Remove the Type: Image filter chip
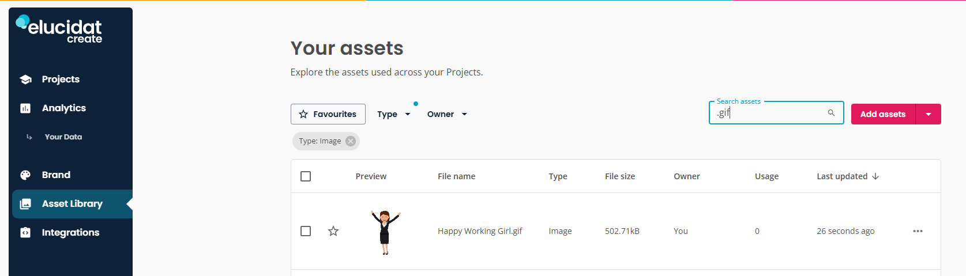 click(351, 141)
